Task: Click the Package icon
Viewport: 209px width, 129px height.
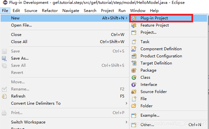Action: click(x=134, y=70)
